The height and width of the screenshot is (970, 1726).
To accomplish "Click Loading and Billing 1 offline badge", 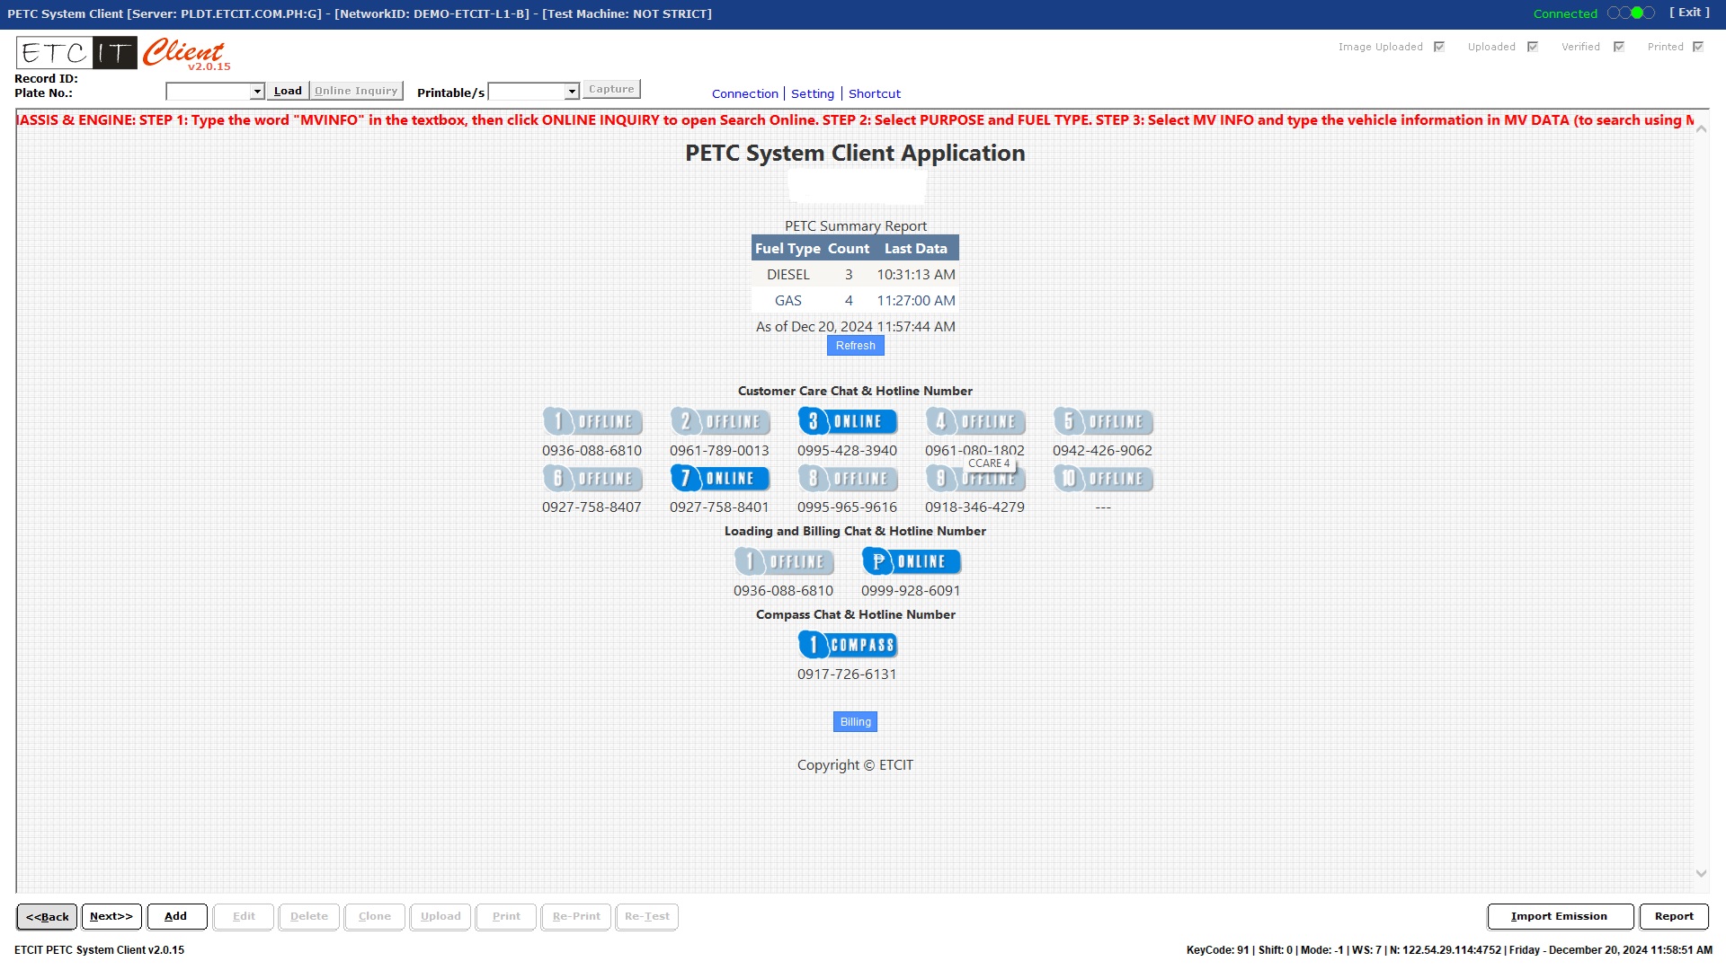I will point(783,561).
